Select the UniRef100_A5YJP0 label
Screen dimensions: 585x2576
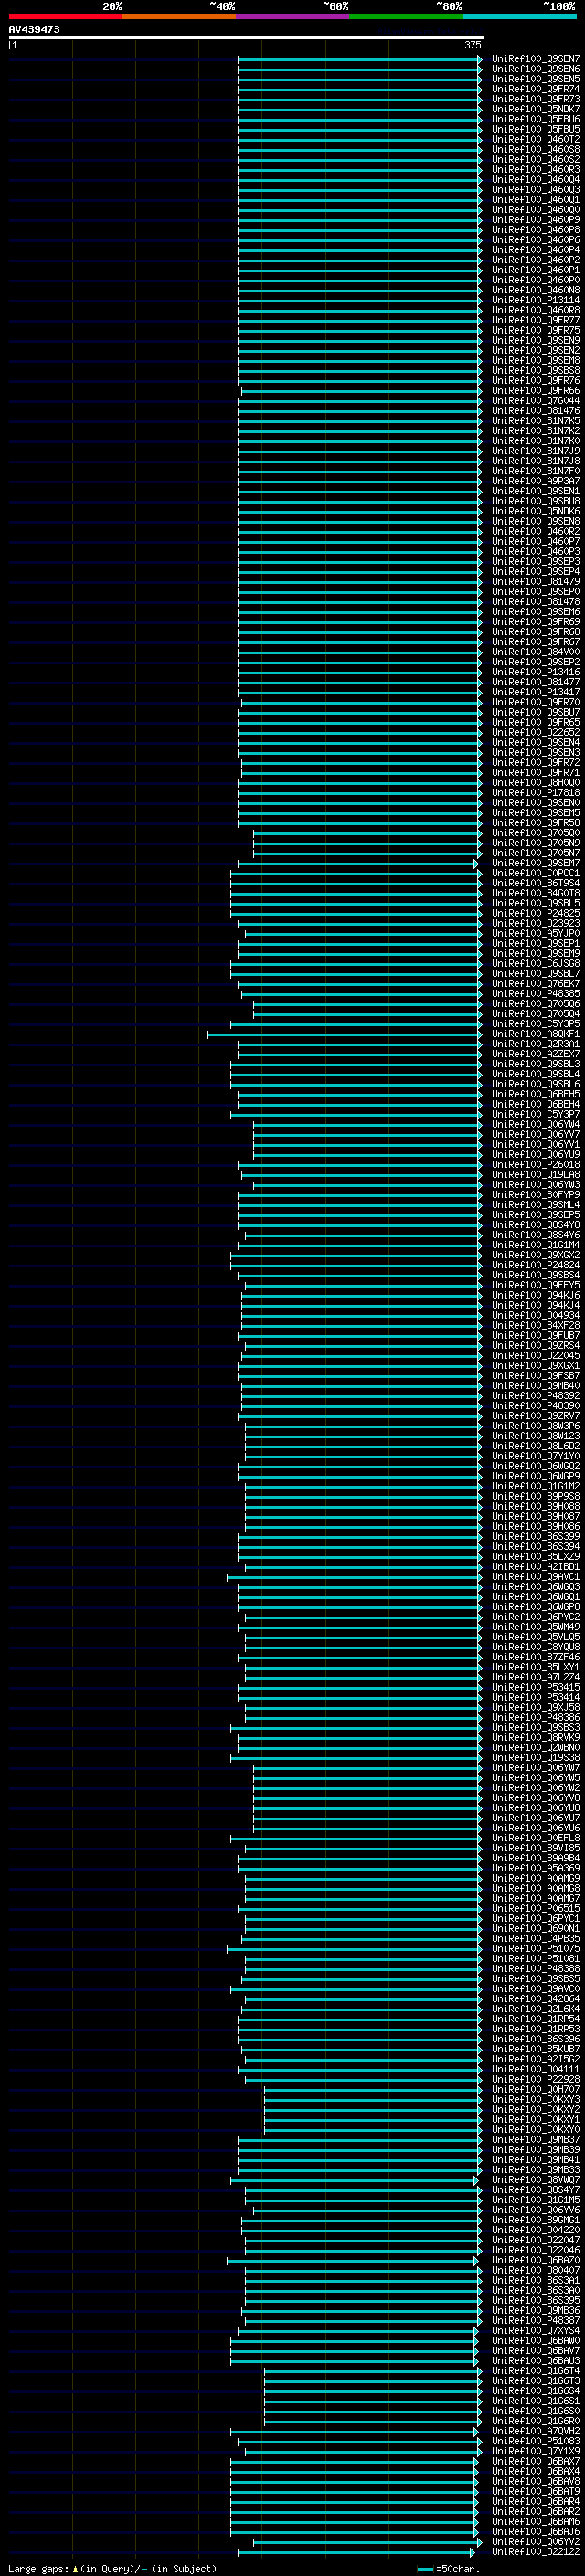click(536, 933)
